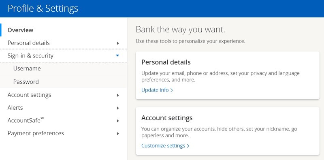Click the Update info link
Screen dimensions: 324x160
tap(157, 90)
